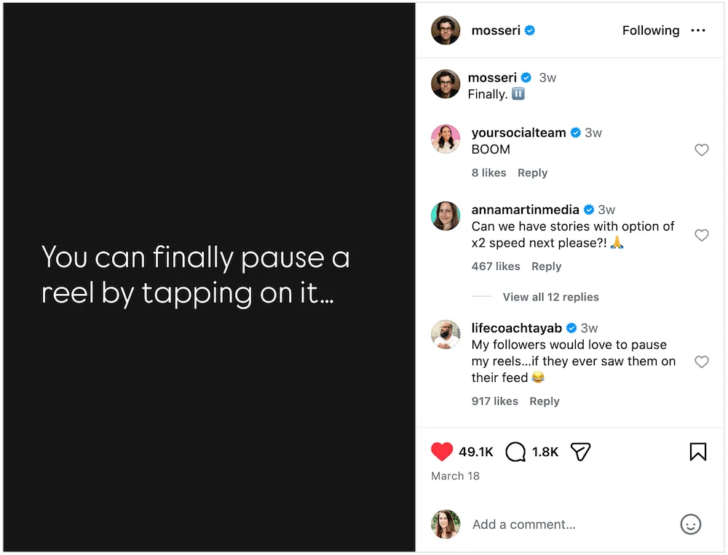
Task: Save the post using the bookmark icon
Action: click(x=697, y=452)
